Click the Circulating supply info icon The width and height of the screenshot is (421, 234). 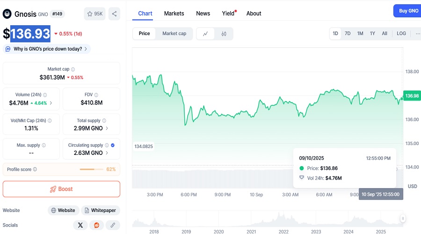107,145
